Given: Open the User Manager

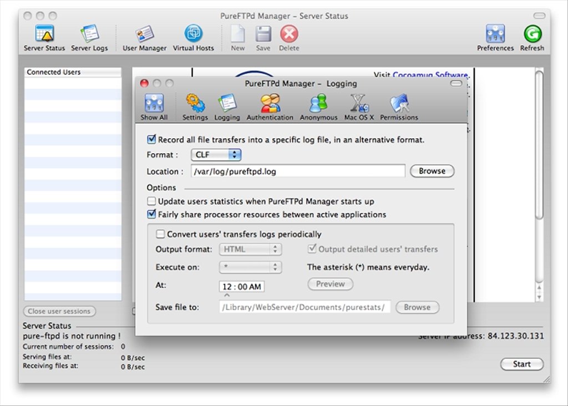Looking at the screenshot, I should (x=145, y=38).
